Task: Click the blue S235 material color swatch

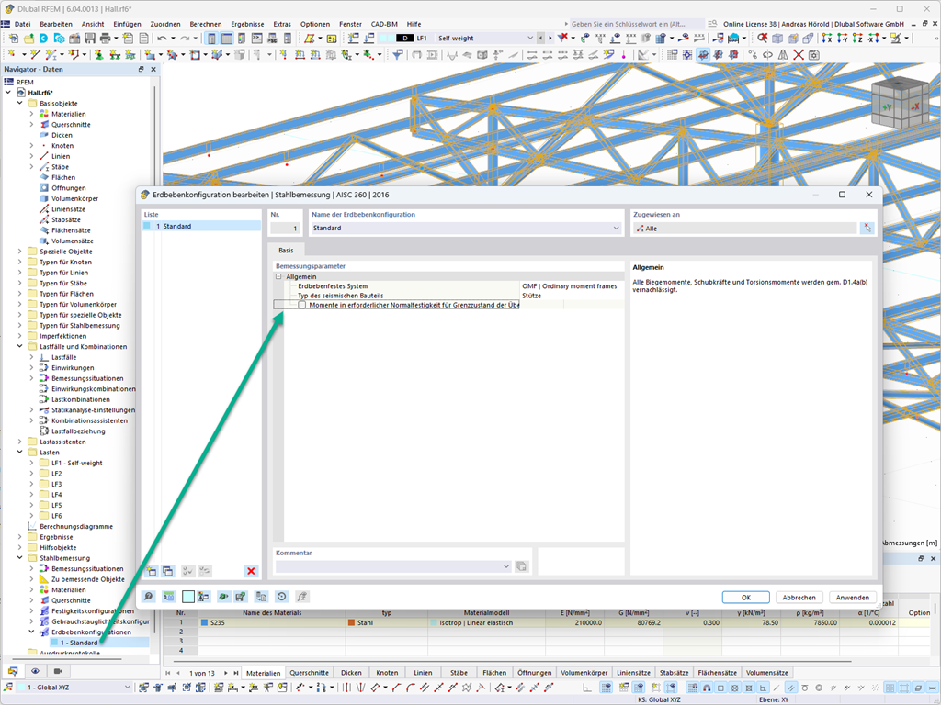Action: pos(204,623)
